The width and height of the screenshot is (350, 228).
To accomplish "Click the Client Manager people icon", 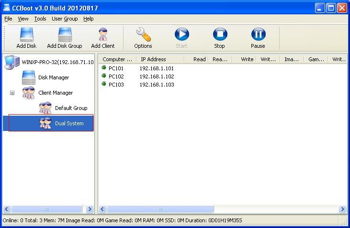I will 29,93.
